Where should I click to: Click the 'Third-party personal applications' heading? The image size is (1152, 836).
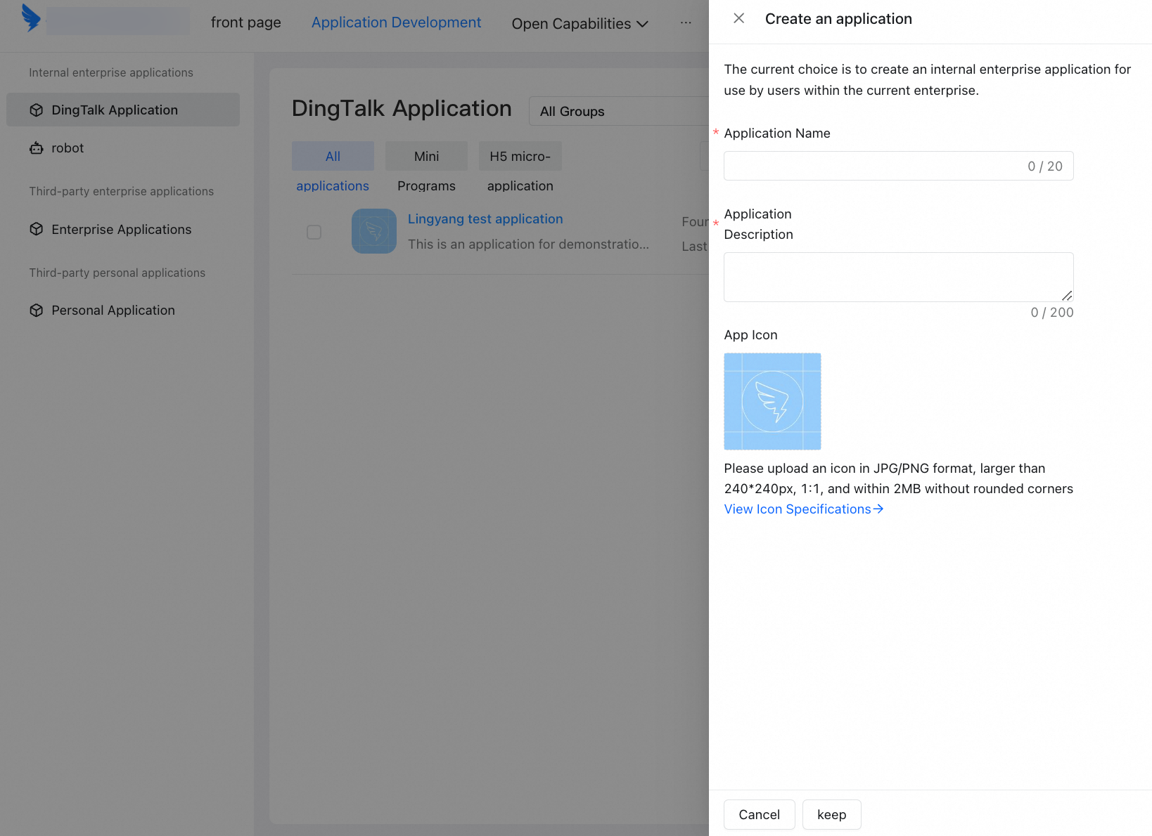pyautogui.click(x=117, y=273)
